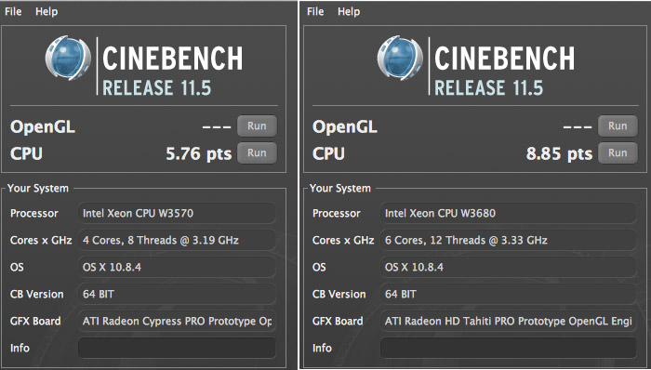Run OpenGL test in right window
This screenshot has height=370, width=651.
click(618, 126)
